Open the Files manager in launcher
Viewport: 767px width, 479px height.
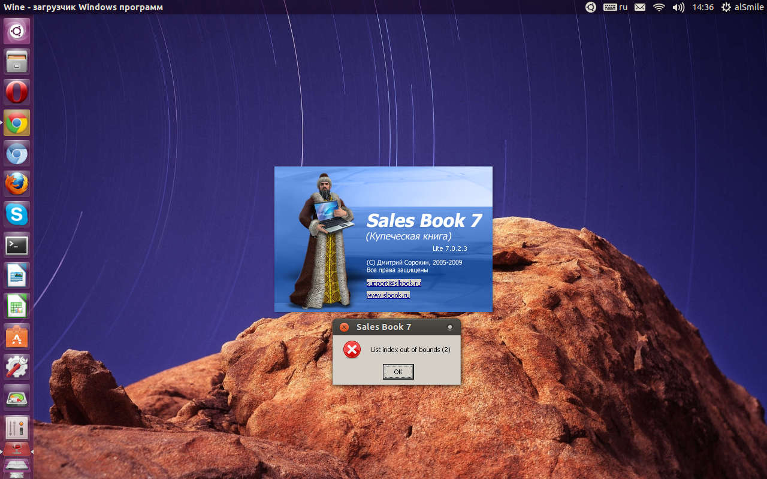17,61
